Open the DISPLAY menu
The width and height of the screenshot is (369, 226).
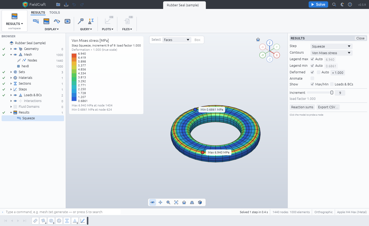(52, 29)
